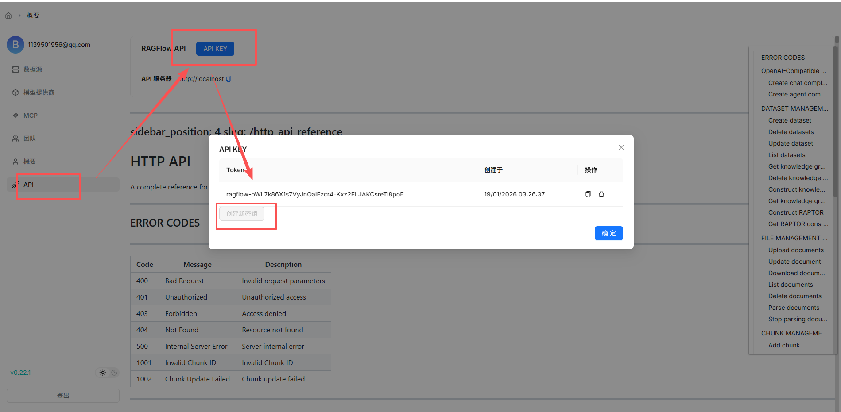Jump to OpenAI-Compatible section in outline
Screen dimensions: 841x412
(794, 71)
